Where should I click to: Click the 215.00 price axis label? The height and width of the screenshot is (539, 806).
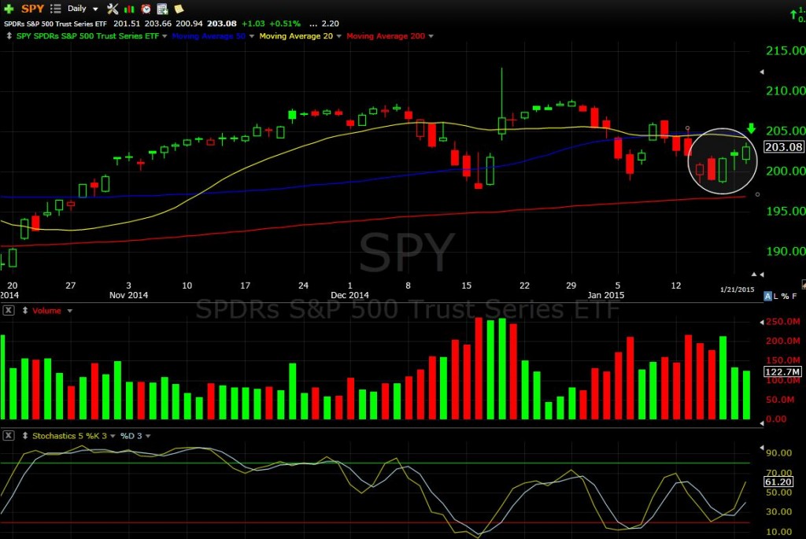[786, 50]
